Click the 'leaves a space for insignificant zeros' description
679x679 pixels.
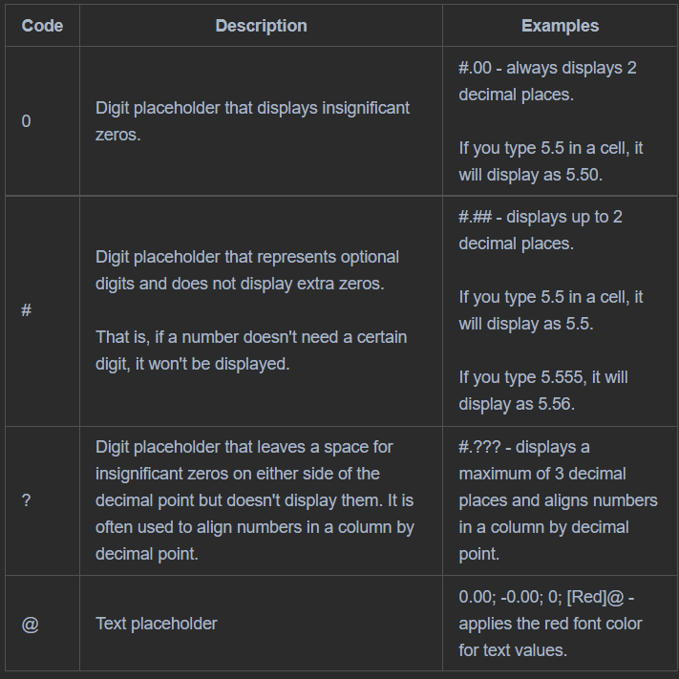pos(254,500)
